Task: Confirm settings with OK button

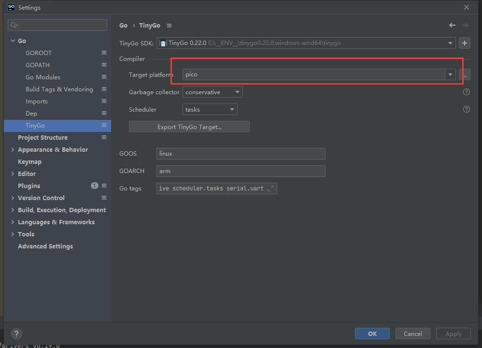Action: click(x=372, y=333)
